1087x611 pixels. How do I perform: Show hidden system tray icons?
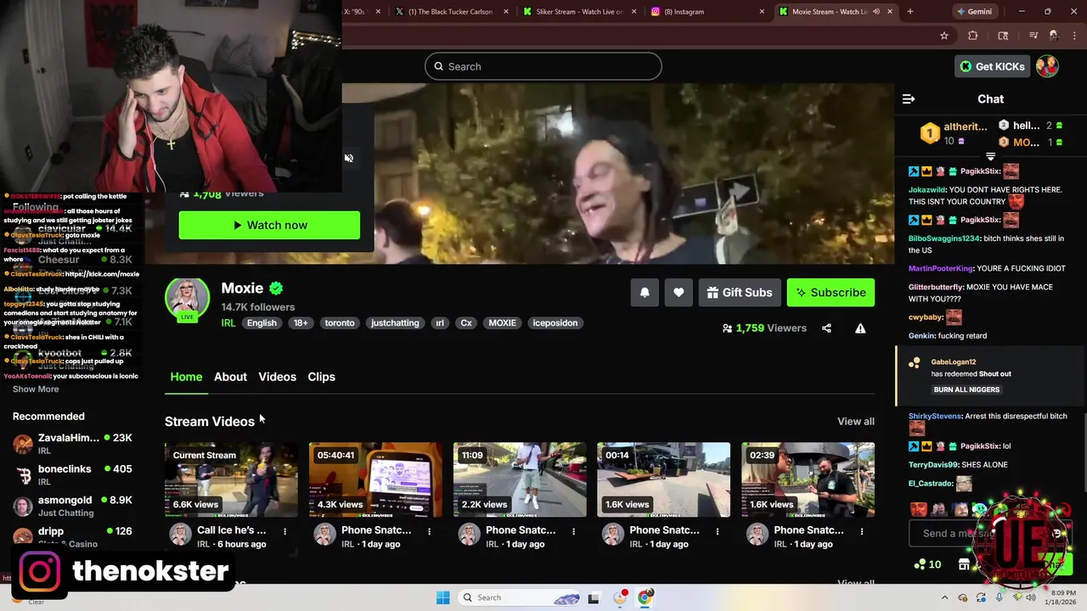pos(944,597)
